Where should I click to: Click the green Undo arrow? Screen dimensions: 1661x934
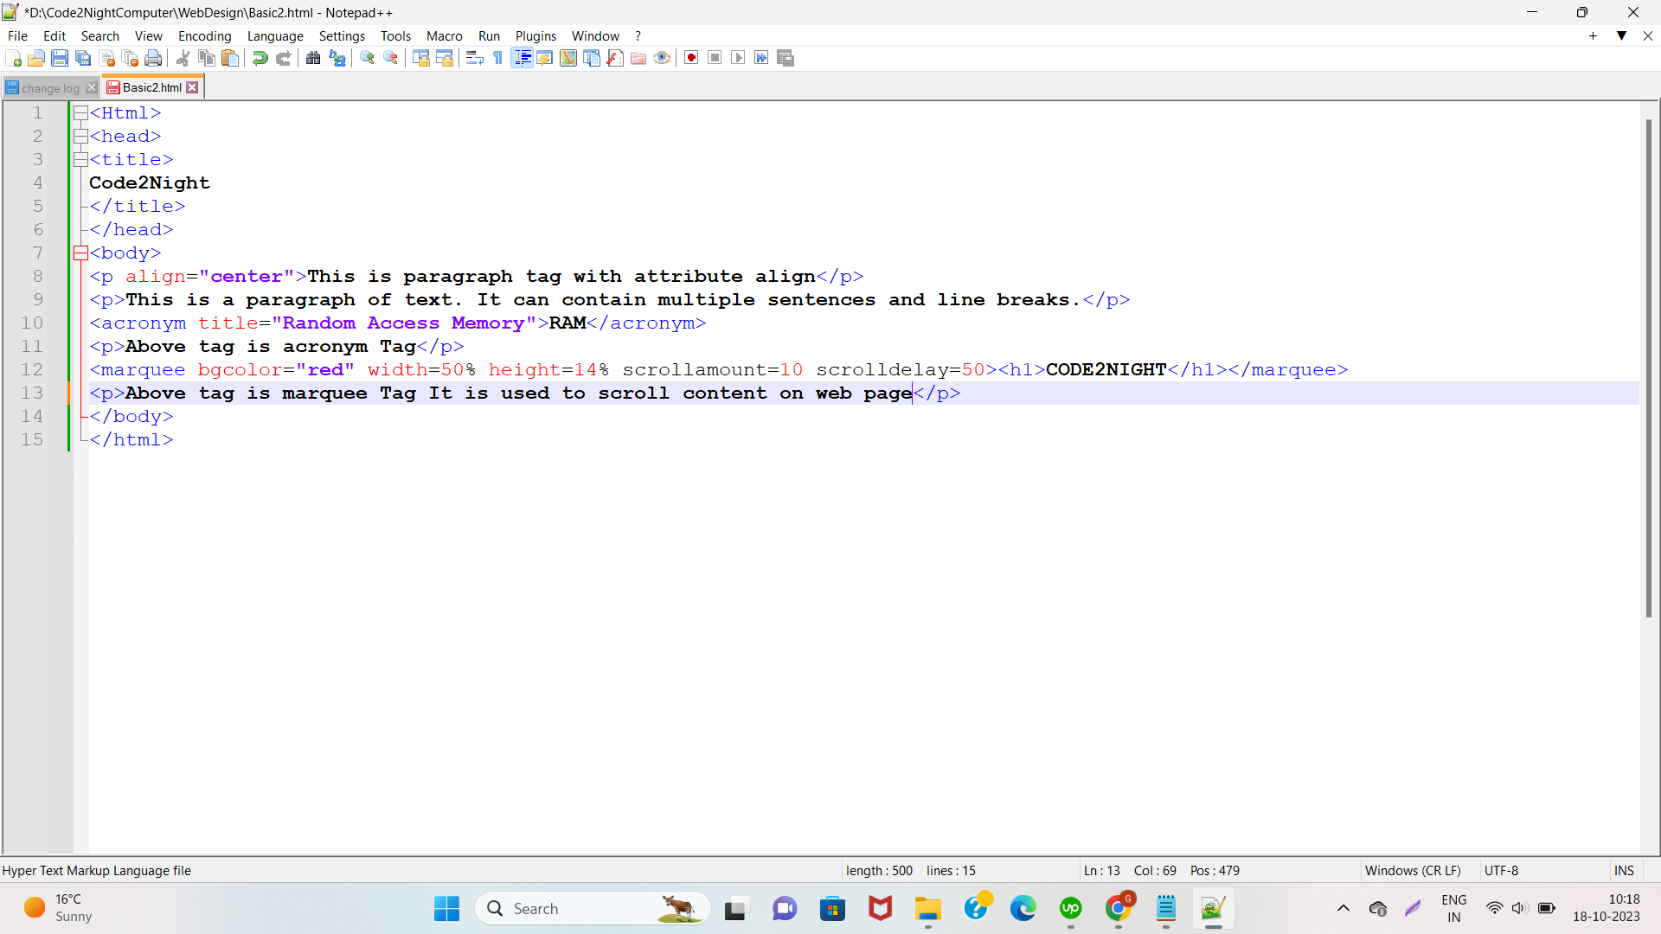pos(260,58)
